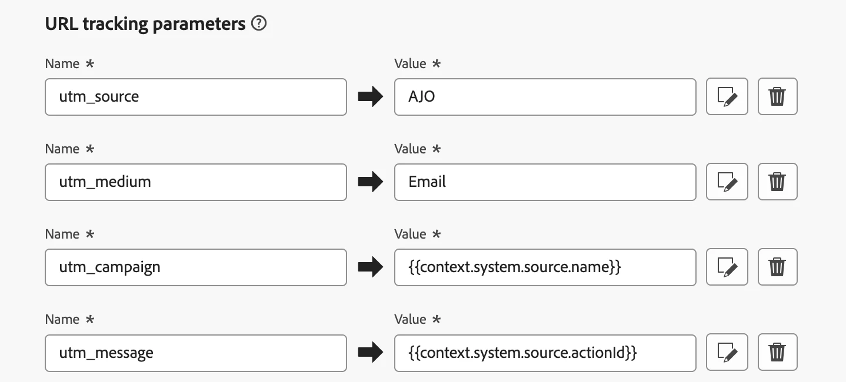Click the utm_message name field
846x382 pixels.
point(195,352)
